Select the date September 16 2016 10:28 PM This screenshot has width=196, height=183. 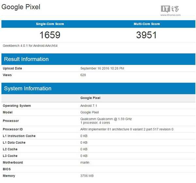click(x=102, y=68)
